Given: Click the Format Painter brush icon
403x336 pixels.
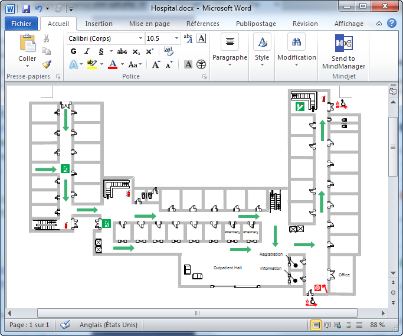Looking at the screenshot, I should coord(47,64).
